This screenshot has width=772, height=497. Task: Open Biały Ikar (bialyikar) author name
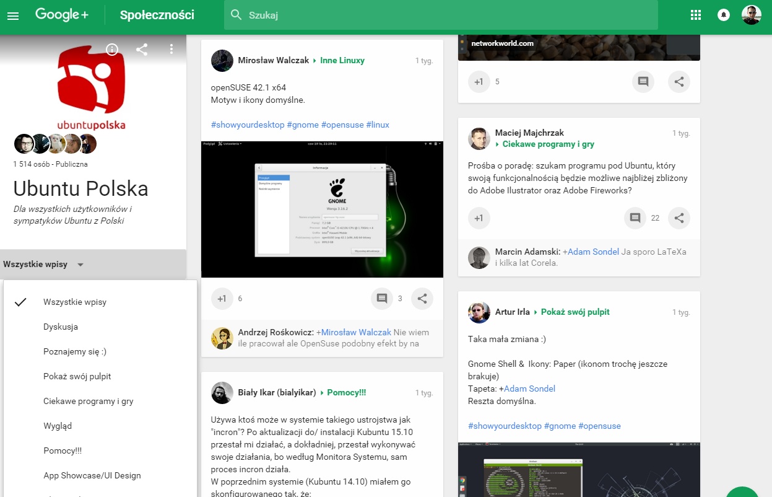coord(277,393)
